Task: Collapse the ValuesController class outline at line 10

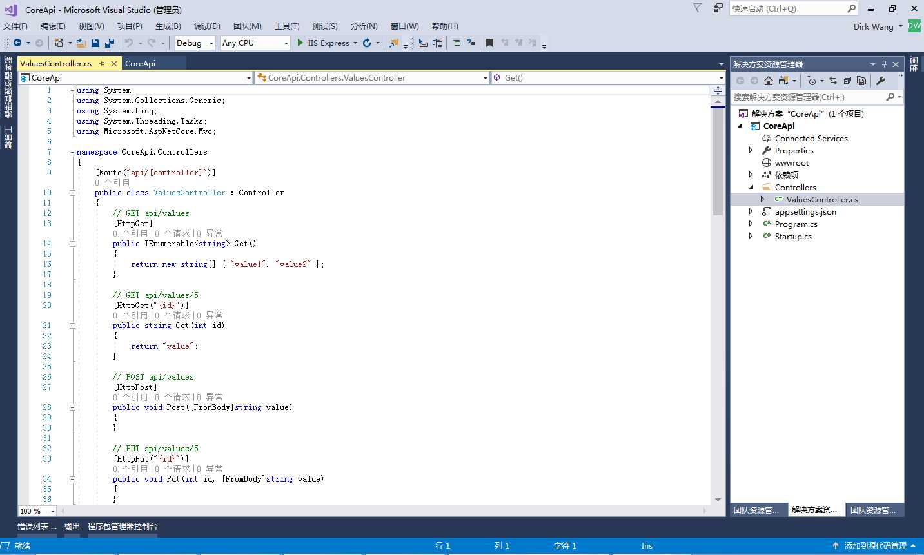Action: [x=72, y=193]
